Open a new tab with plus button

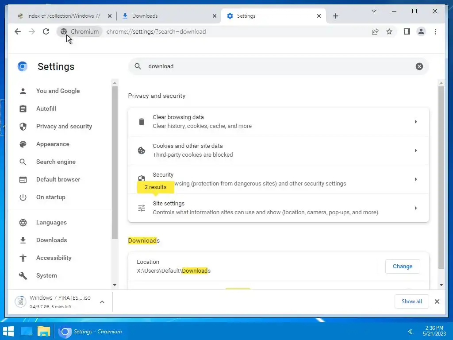[335, 16]
